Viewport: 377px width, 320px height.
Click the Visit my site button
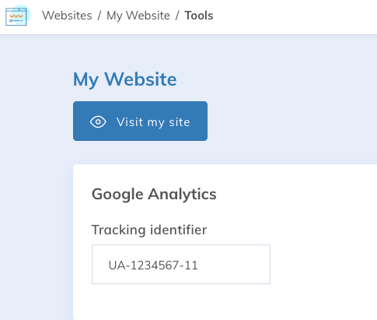pos(140,121)
